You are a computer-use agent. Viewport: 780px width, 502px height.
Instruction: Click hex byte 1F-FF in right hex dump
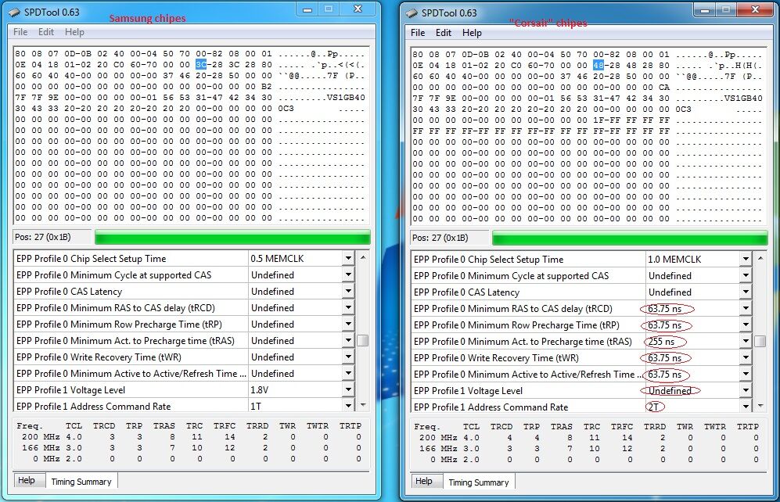pyautogui.click(x=606, y=120)
